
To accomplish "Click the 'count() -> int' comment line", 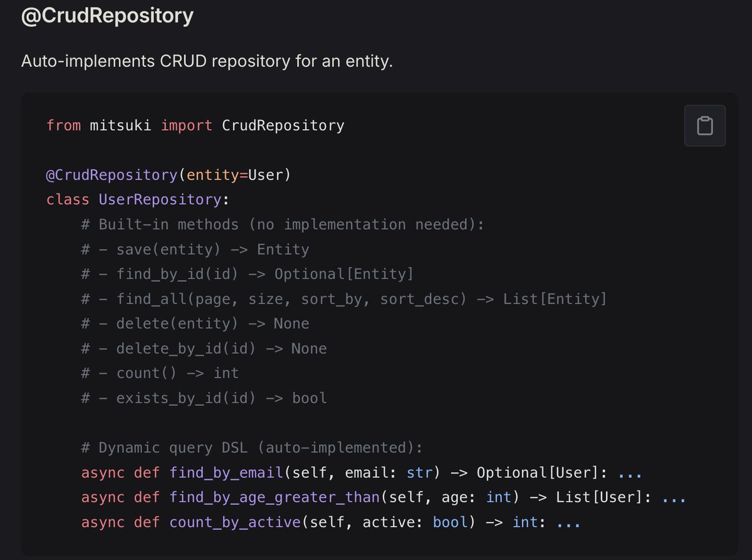I will point(160,373).
